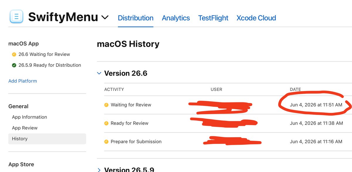Select History in the sidebar
The height and width of the screenshot is (172, 352).
pyautogui.click(x=47, y=139)
